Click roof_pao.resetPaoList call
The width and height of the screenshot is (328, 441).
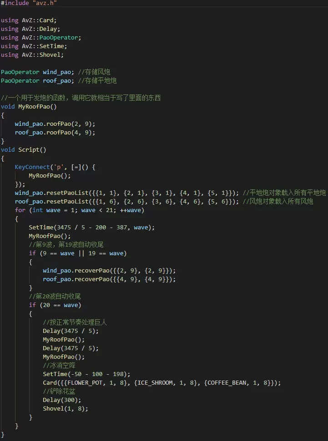point(127,202)
